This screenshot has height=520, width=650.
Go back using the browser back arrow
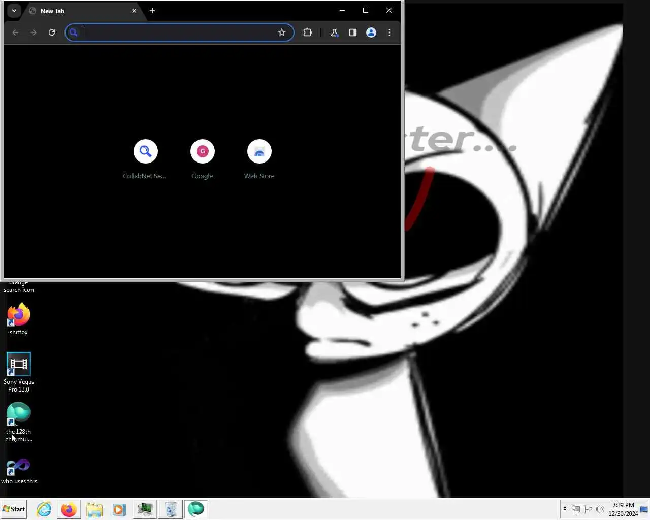tap(15, 32)
